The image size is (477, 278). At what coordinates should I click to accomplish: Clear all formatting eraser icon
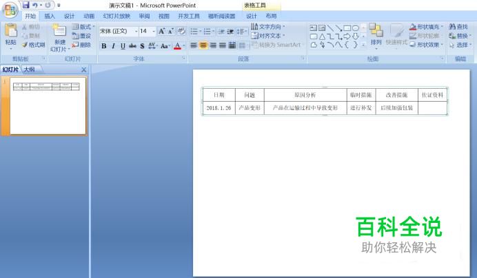click(181, 31)
